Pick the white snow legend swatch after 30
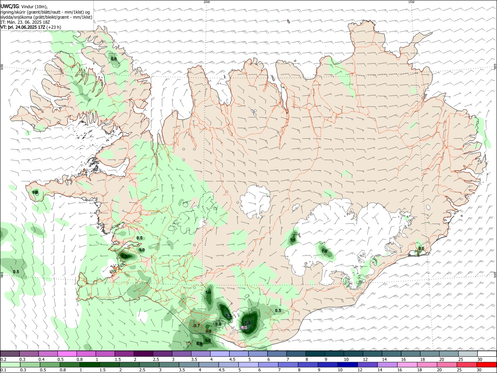 point(487,354)
